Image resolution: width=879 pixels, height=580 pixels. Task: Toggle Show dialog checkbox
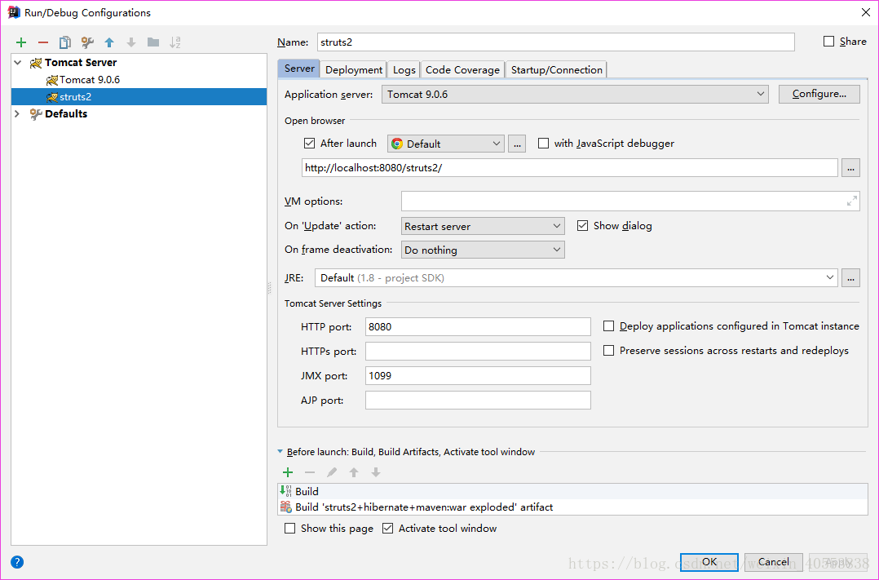(x=582, y=225)
